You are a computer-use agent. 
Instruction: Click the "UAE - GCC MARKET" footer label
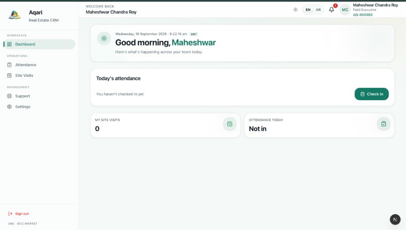(x=22, y=223)
